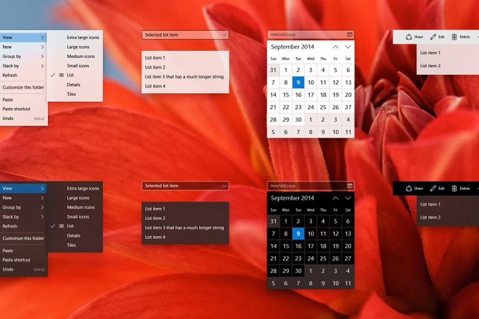
Task: Choose 'Paste shortcut' in the dark context menu
Action: (16, 260)
